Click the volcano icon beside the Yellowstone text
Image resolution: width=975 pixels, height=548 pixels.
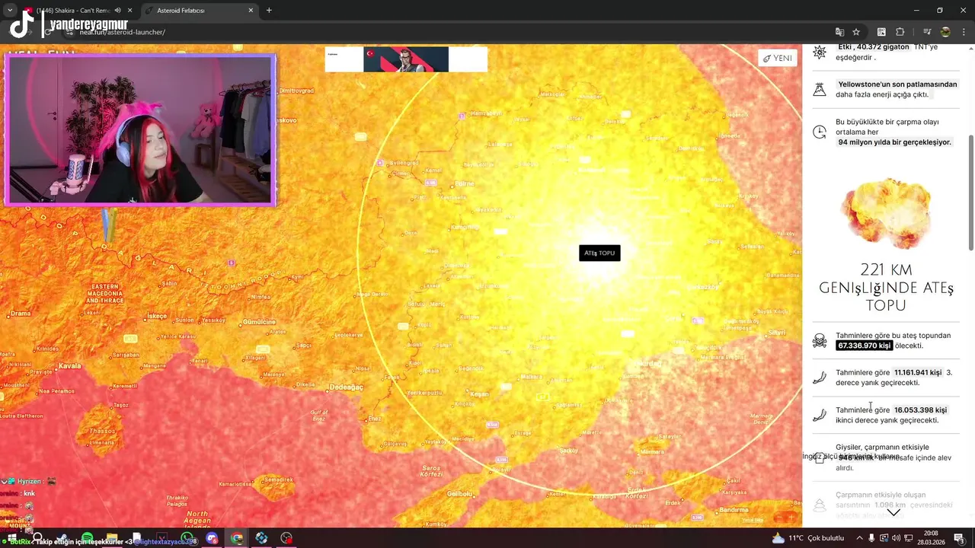820,89
